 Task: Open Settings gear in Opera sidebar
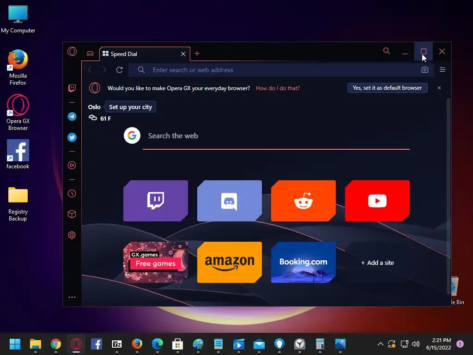tap(72, 235)
